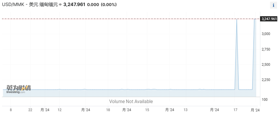Click the 100 volume axis label
The height and width of the screenshot is (118, 279).
pyautogui.click(x=264, y=100)
